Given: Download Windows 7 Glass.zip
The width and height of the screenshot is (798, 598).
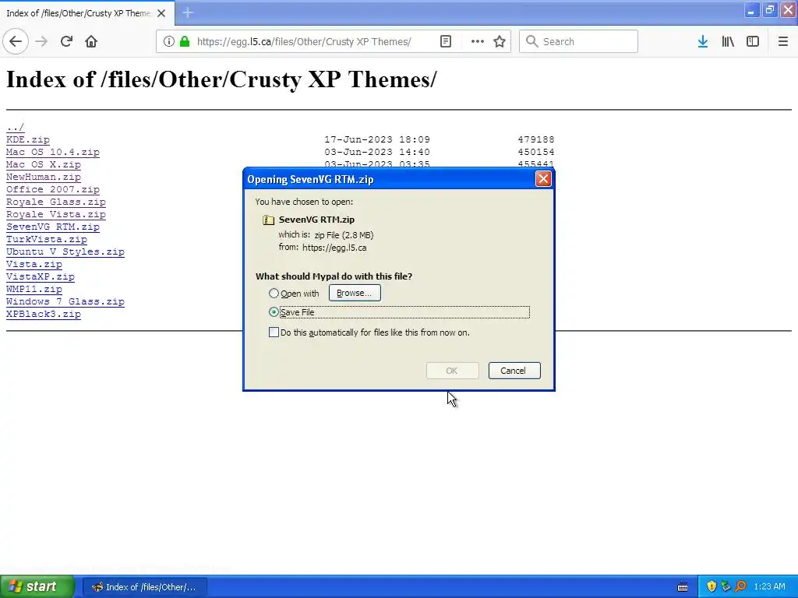Looking at the screenshot, I should pos(65,301).
